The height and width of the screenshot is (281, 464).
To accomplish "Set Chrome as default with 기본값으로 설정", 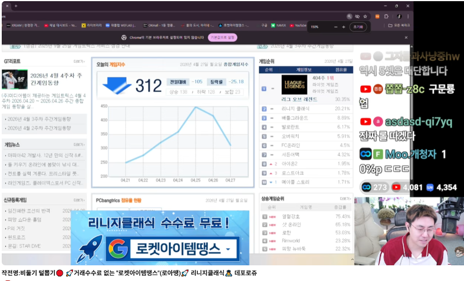I will click(223, 37).
